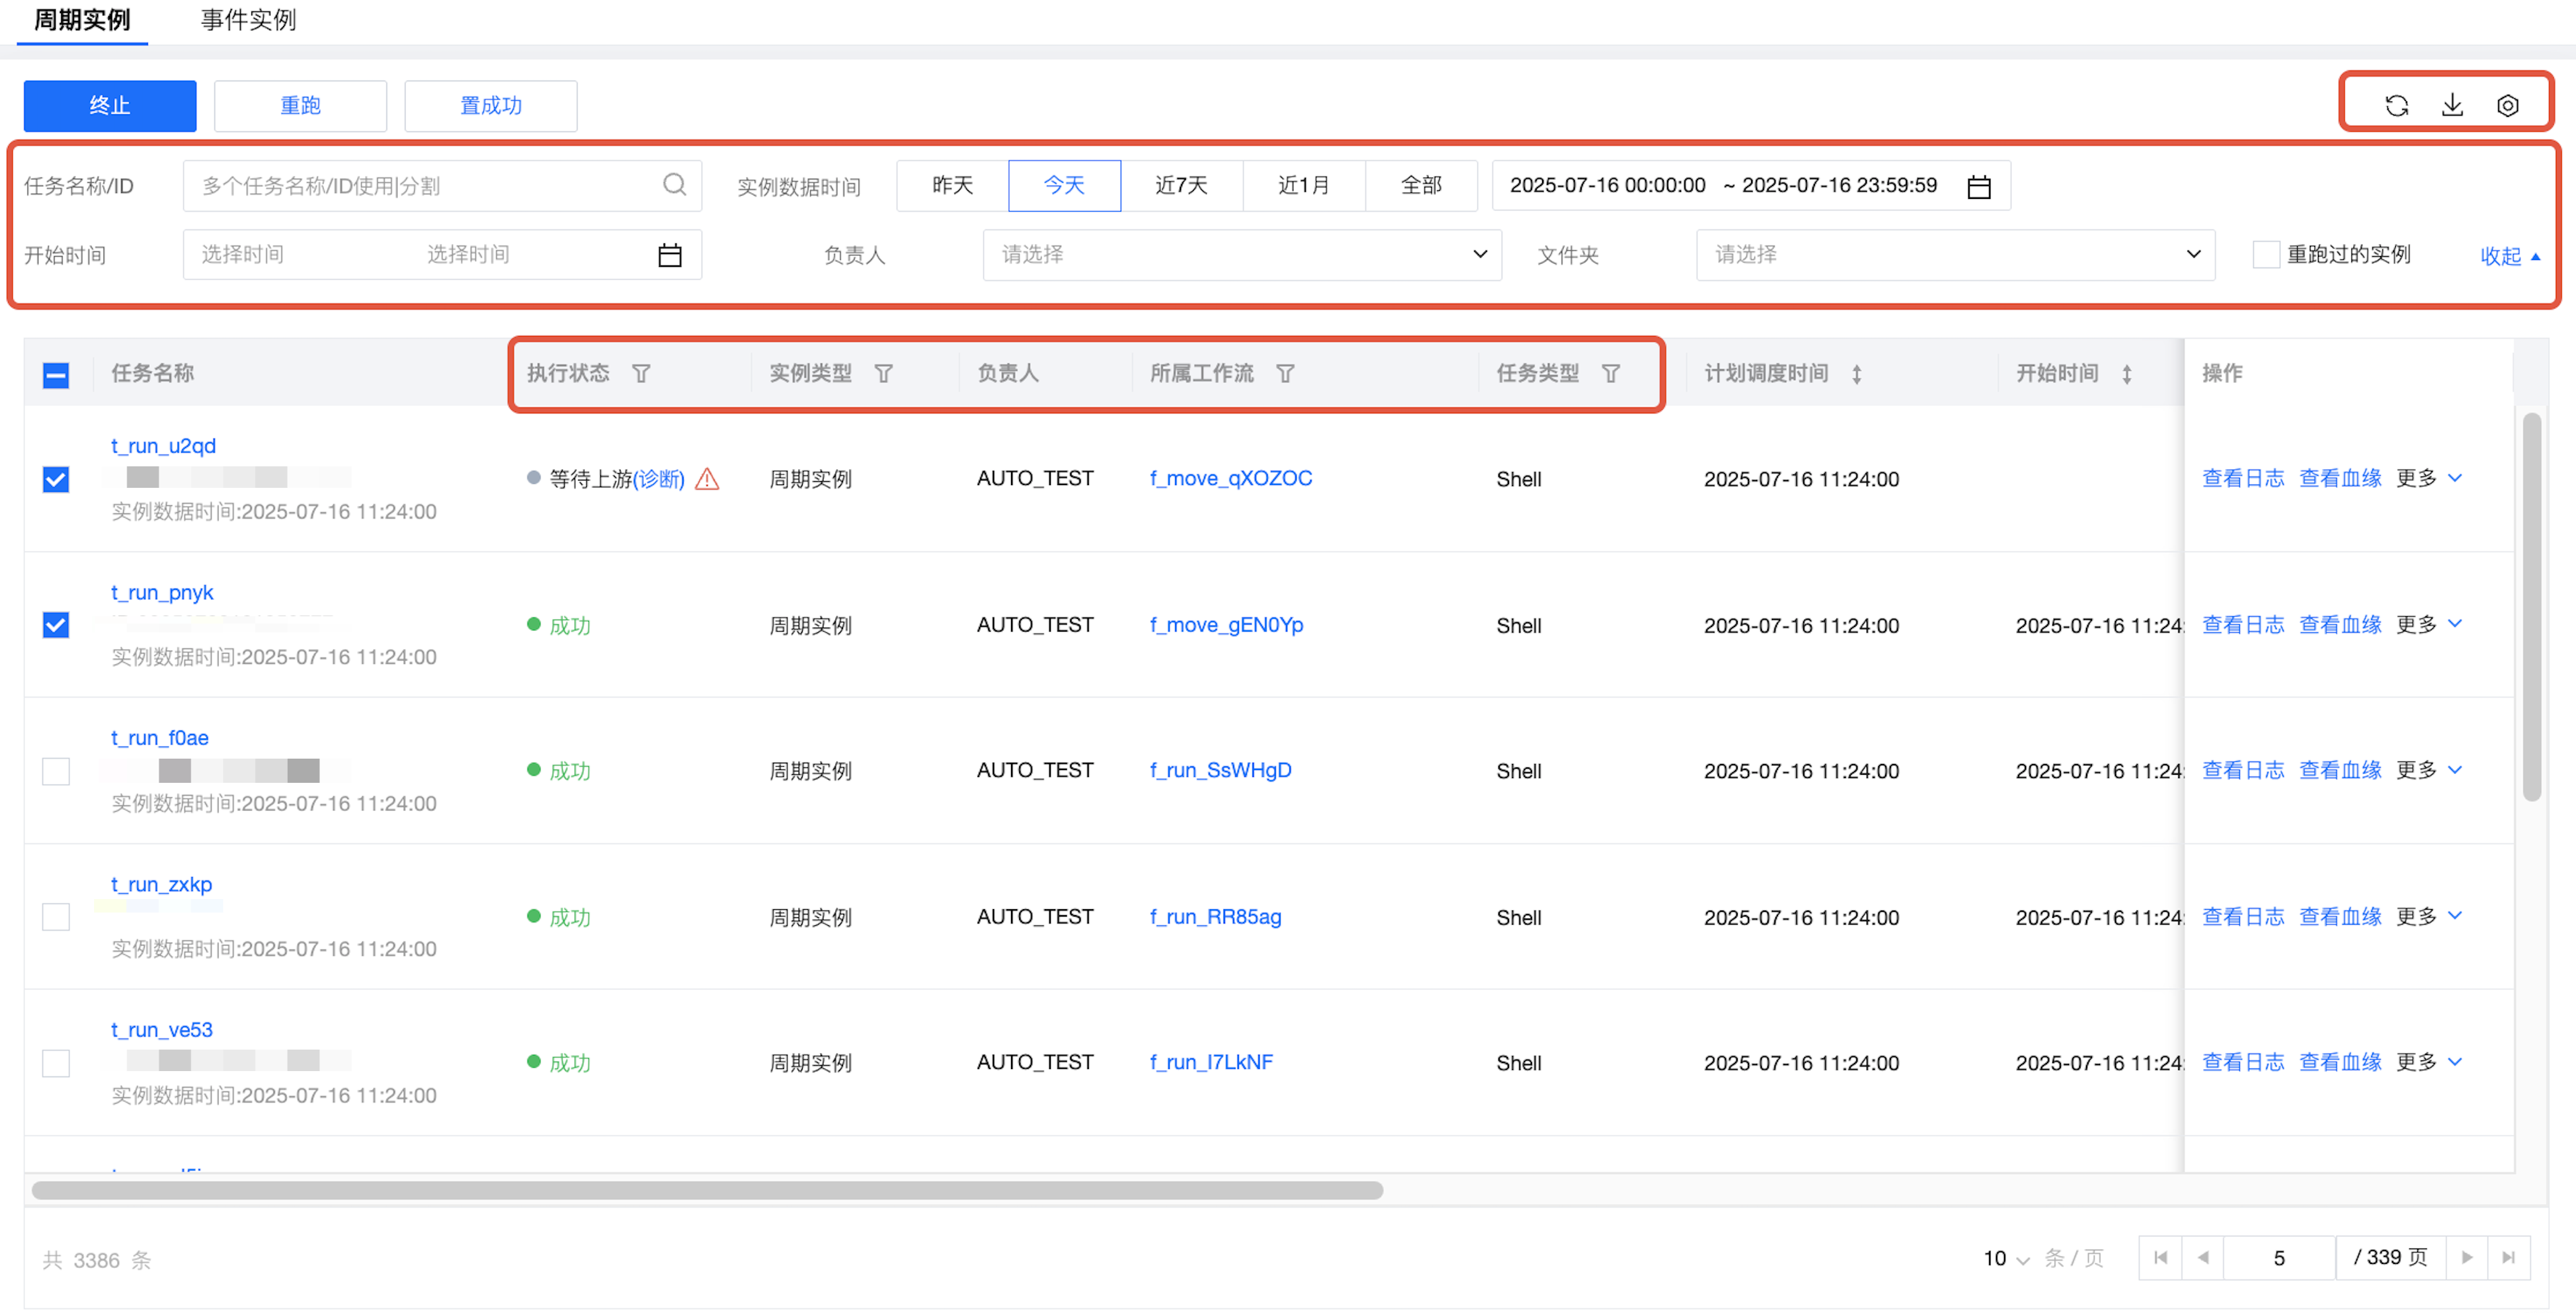Click the 重跑 button
2576x1313 pixels.
(300, 106)
